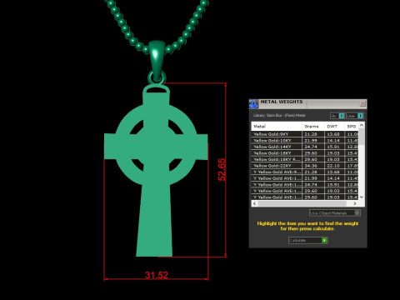
Task: Select the Yellow Gold:14KY row
Action: click(305, 147)
